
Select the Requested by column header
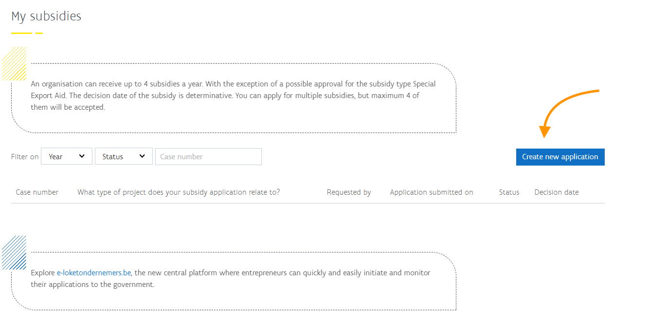[349, 192]
